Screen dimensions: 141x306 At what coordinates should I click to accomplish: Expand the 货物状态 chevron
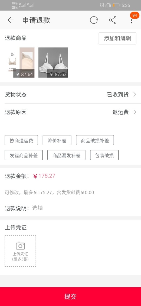pyautogui.click(x=135, y=95)
